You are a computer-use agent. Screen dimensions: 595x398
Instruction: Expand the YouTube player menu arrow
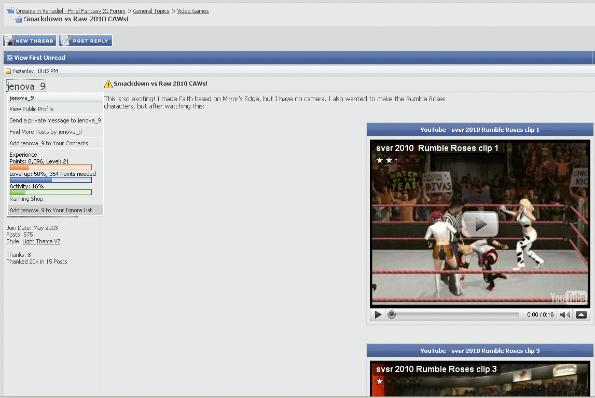coord(581,314)
